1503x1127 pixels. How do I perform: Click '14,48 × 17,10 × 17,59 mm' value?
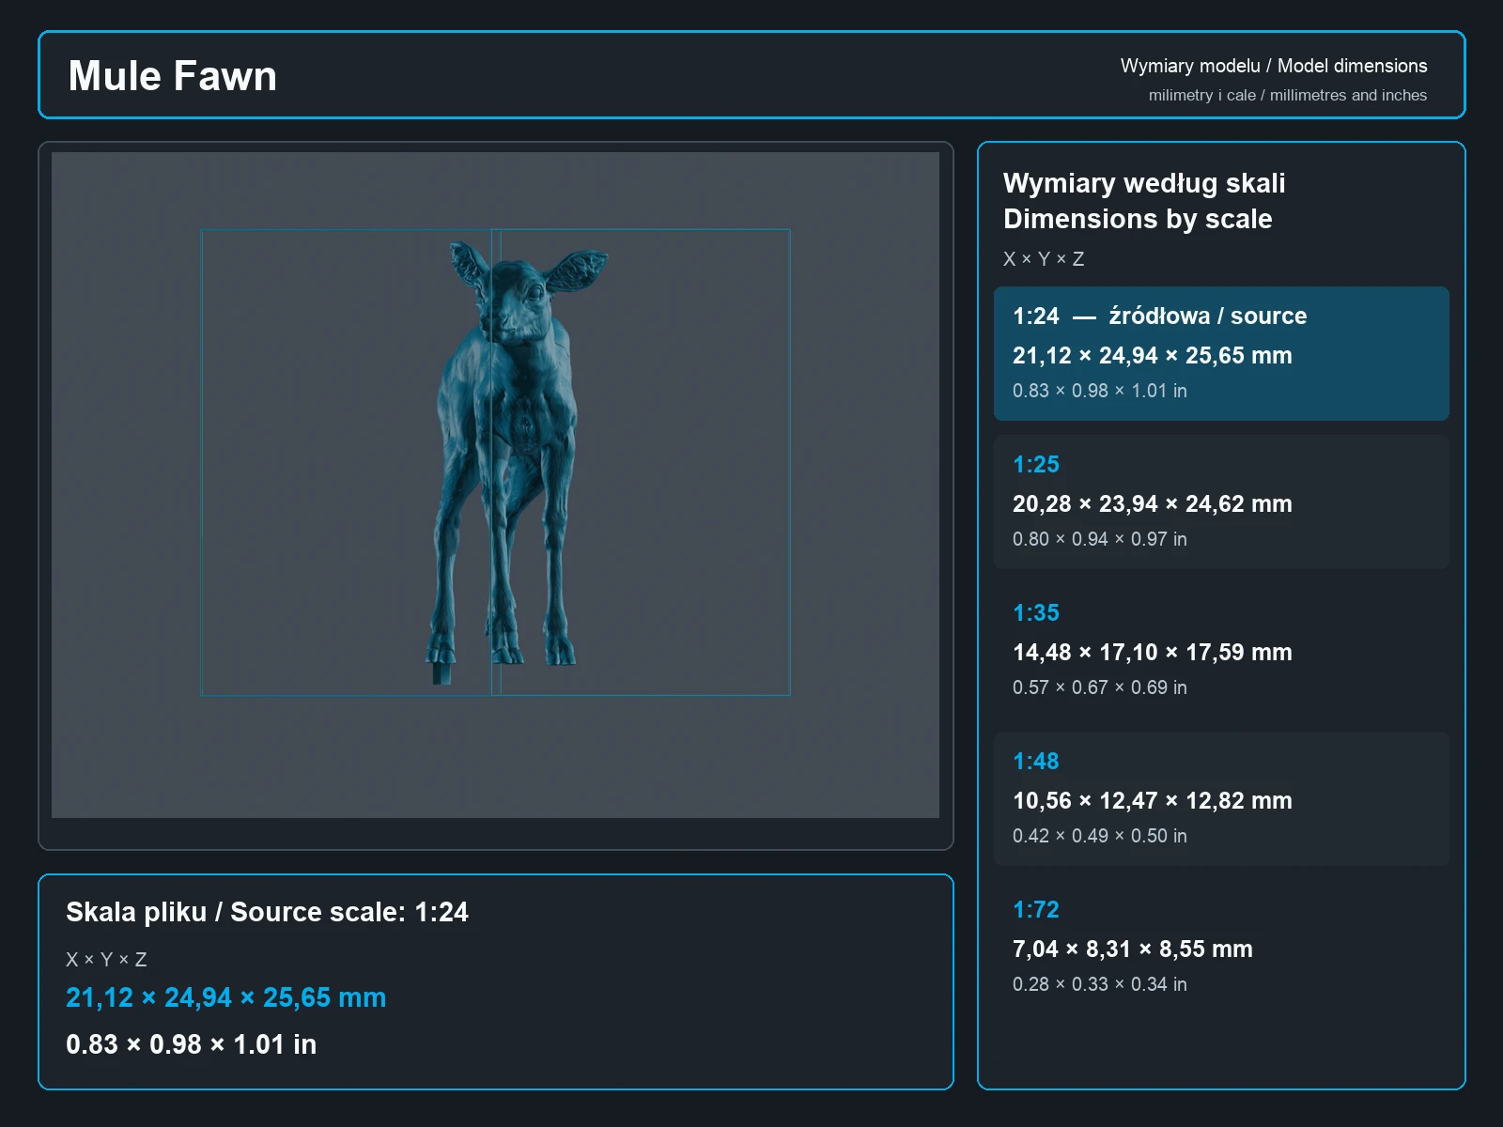click(1153, 653)
